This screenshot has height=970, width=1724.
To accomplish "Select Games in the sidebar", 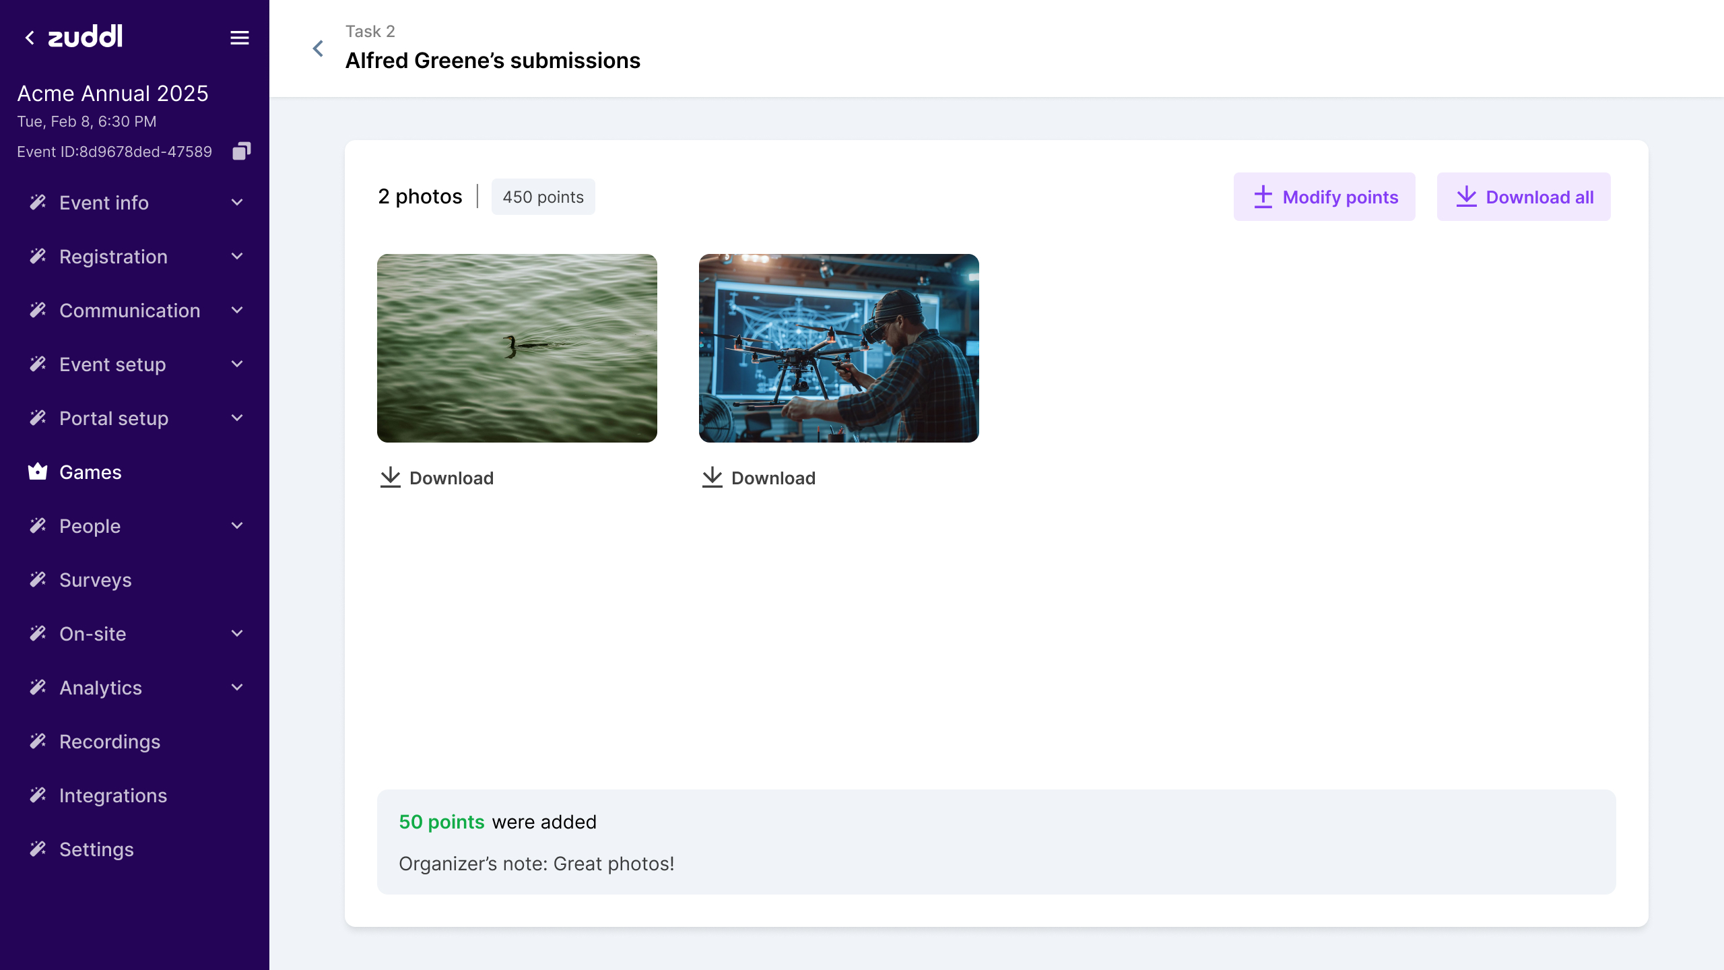I will pos(91,472).
